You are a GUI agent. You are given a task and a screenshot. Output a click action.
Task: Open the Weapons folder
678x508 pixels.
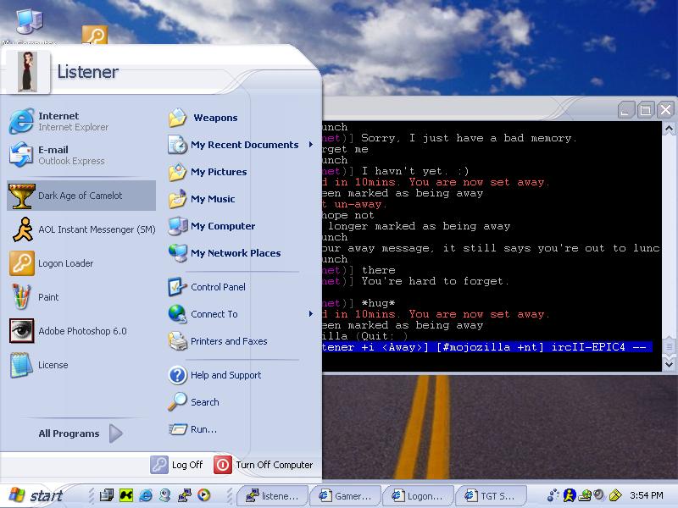point(214,118)
